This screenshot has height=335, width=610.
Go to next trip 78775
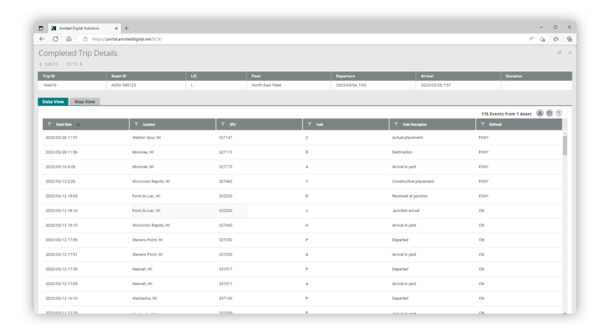(x=74, y=64)
